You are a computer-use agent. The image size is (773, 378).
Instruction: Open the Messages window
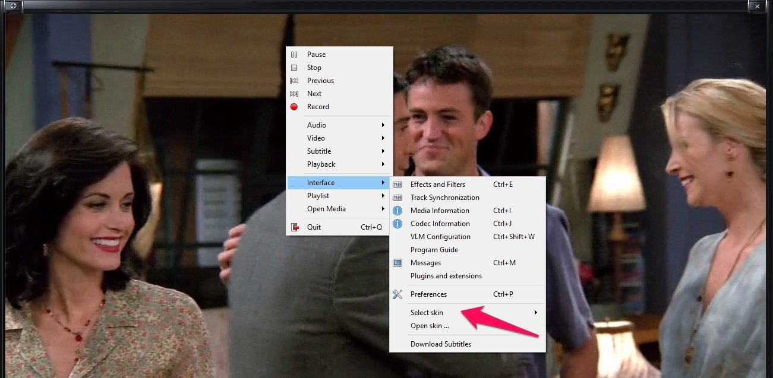coord(425,263)
